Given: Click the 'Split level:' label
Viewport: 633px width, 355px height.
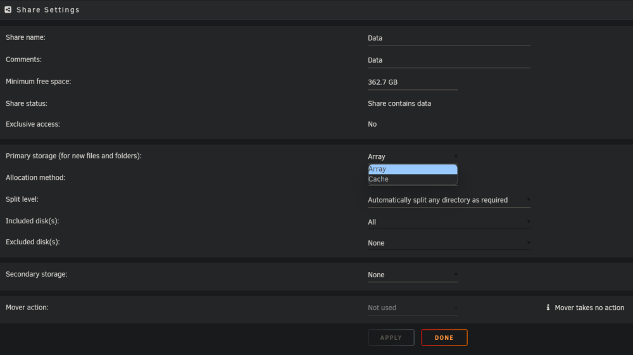Looking at the screenshot, I should pos(22,199).
